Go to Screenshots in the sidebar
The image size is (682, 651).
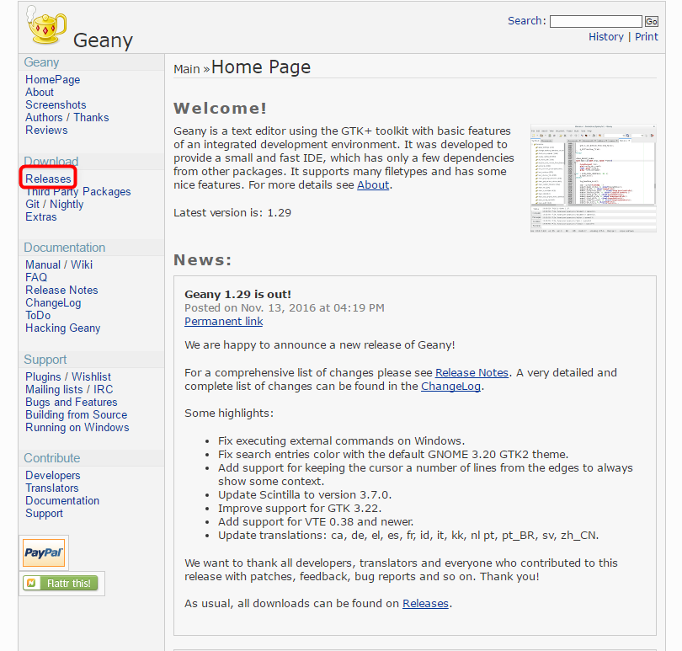[56, 105]
